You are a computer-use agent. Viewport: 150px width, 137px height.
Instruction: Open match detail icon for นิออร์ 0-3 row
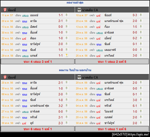[x=141, y=15]
